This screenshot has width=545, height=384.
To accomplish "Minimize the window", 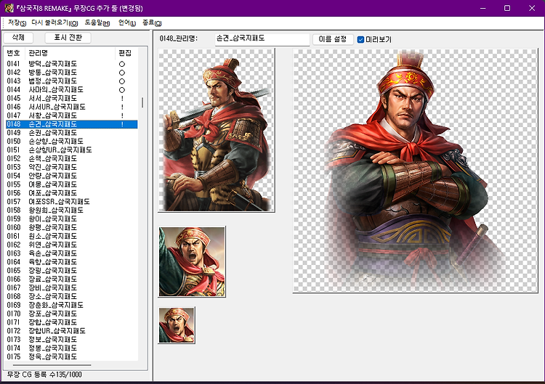I will [483, 8].
